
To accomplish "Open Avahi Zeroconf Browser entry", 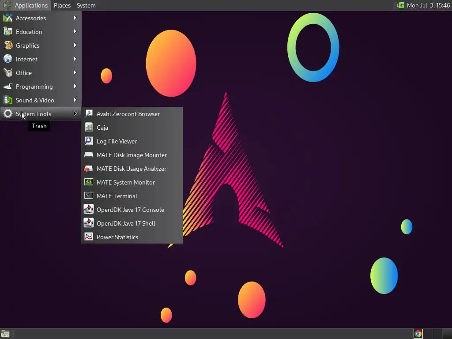I will pos(132,114).
